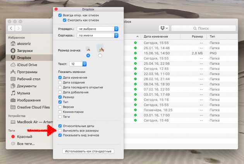Open Изображения in the sidebar
The image size is (244, 164).
pyautogui.click(x=29, y=100)
